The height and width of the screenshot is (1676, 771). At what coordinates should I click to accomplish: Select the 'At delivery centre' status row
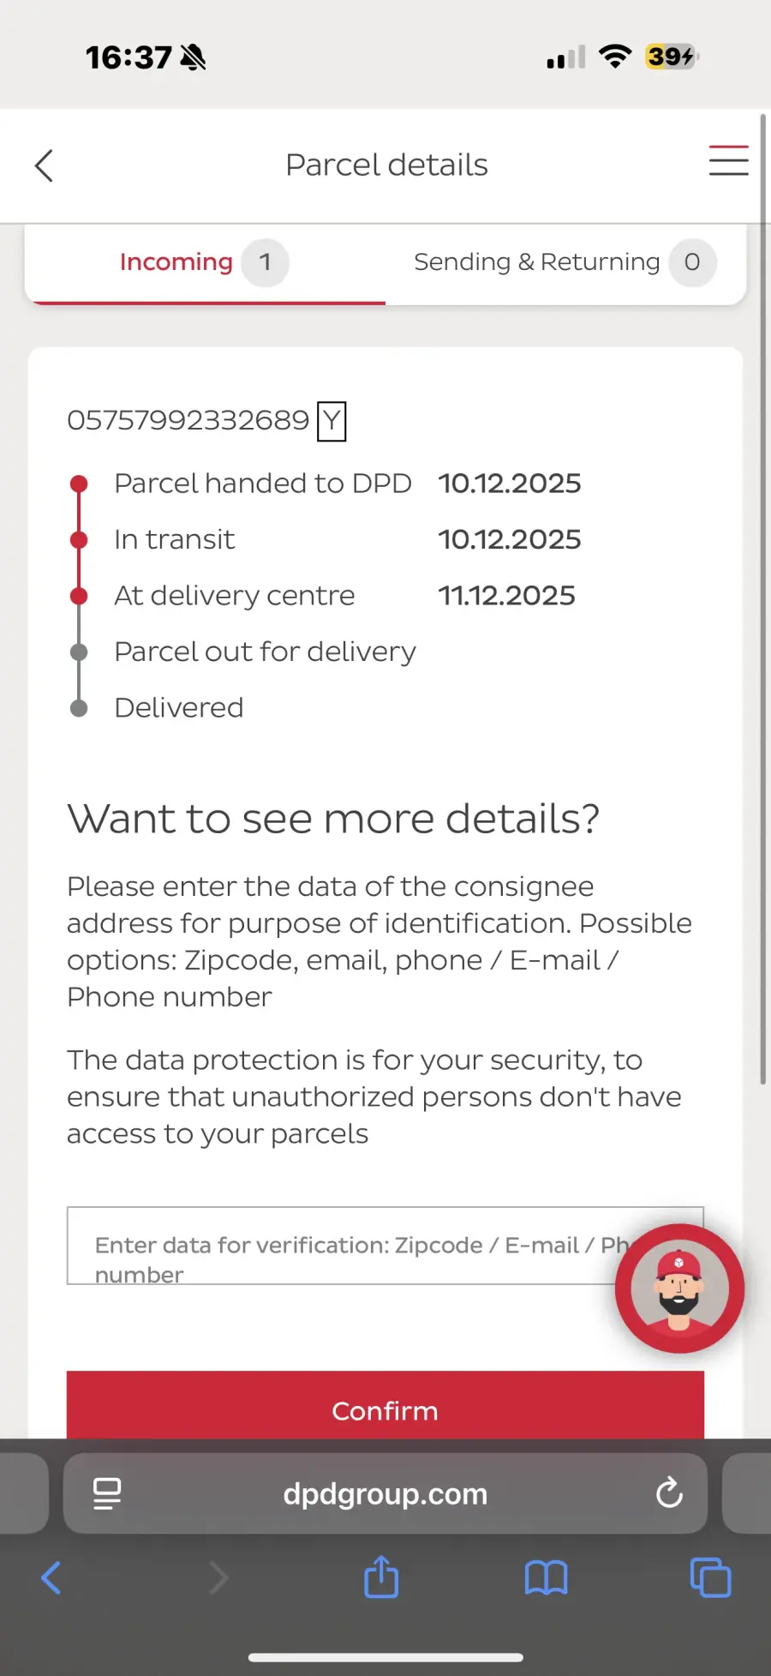(235, 596)
